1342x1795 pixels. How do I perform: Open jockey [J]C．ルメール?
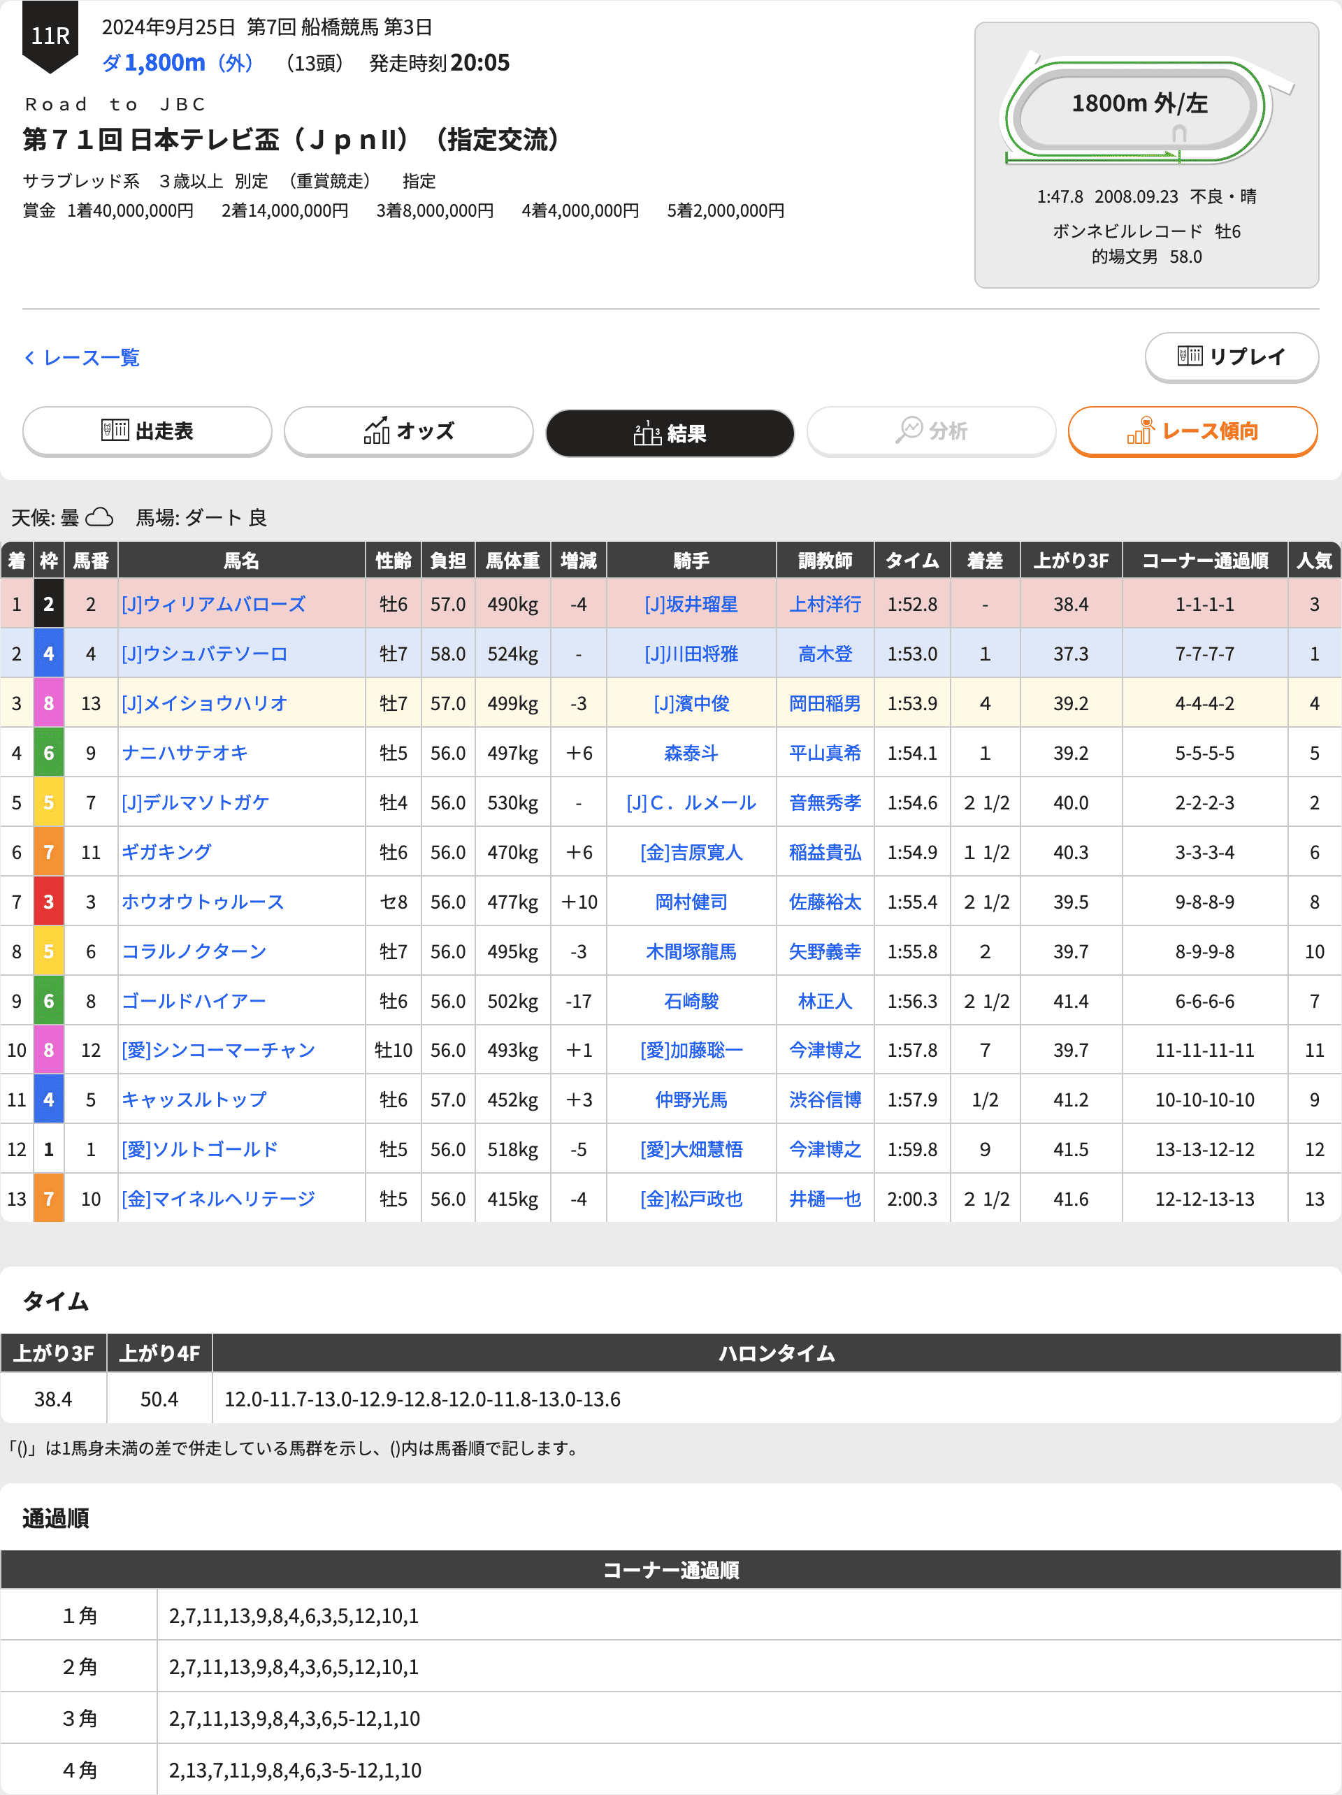691,802
